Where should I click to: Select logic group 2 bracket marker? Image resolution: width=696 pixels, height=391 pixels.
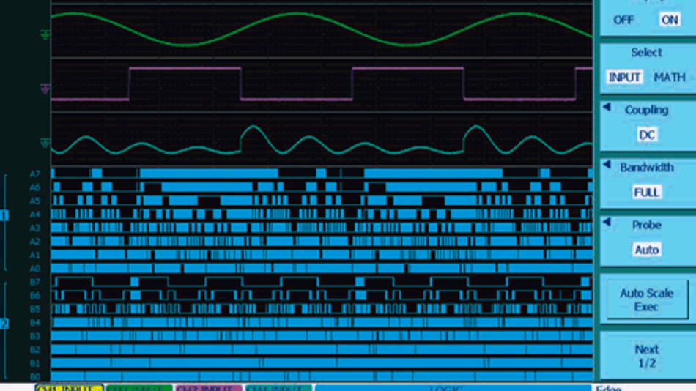click(4, 323)
